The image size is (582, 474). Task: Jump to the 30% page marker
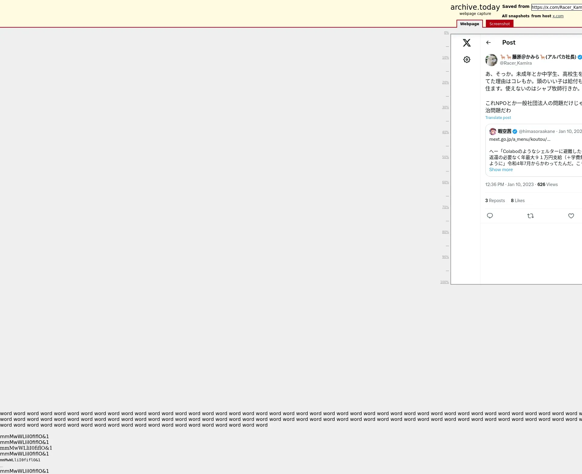(x=445, y=107)
